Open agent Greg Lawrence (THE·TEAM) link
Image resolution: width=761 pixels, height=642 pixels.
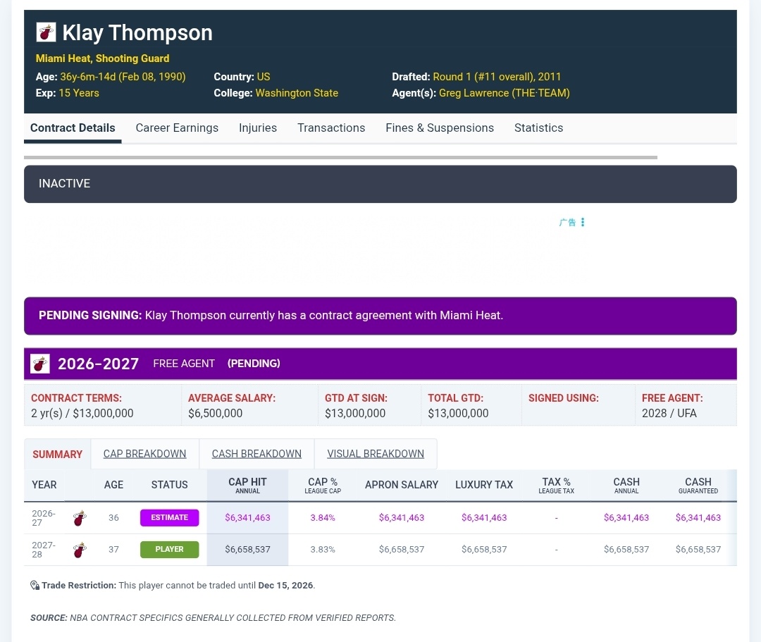point(505,93)
